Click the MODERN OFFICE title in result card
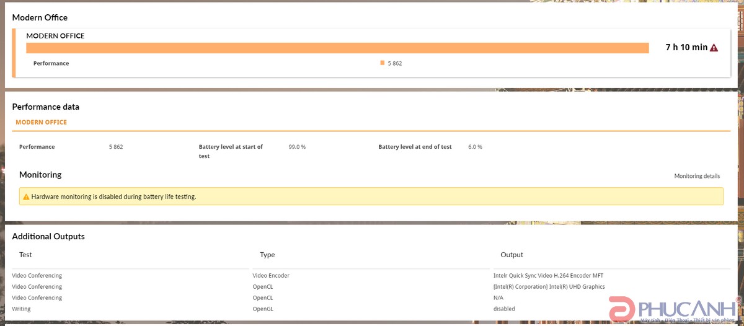The image size is (744, 326). coord(55,36)
